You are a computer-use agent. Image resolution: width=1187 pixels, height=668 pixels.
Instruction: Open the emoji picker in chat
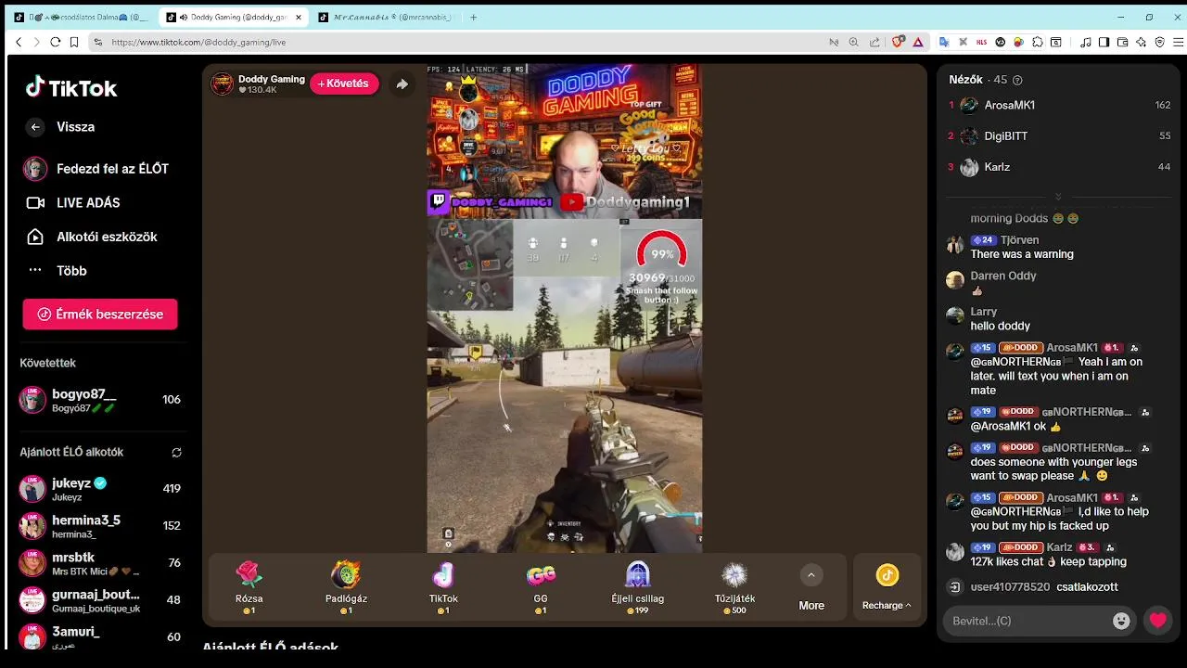[x=1121, y=621]
